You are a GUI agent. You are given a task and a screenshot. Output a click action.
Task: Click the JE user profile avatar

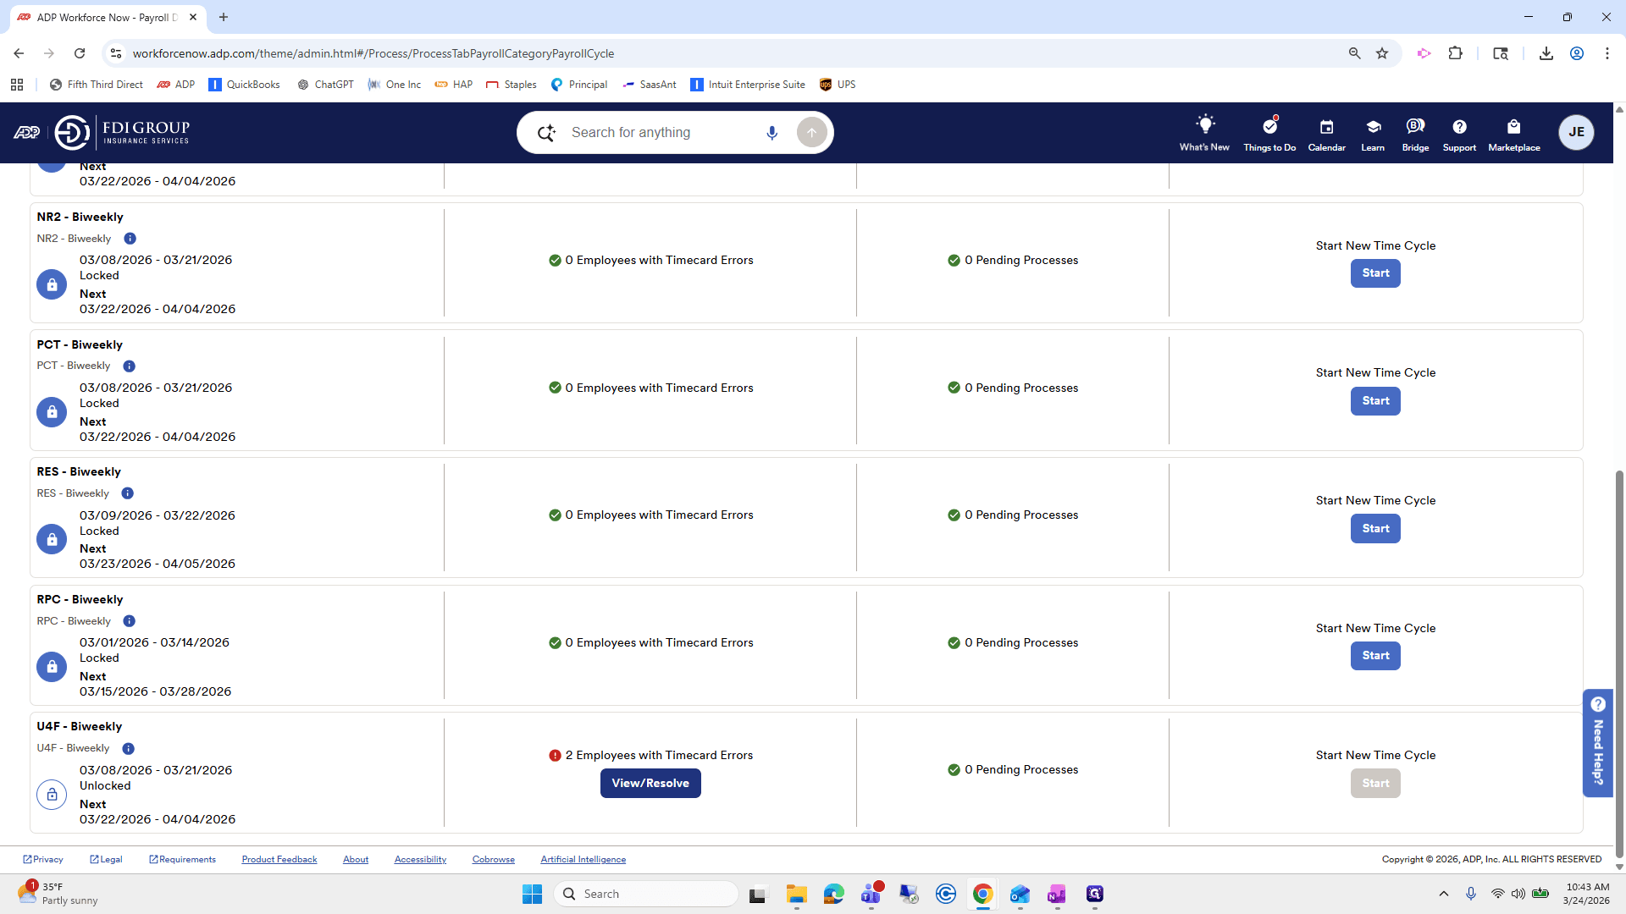1576,132
